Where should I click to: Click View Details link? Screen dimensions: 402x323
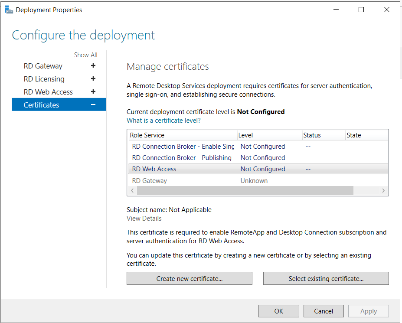[x=144, y=219]
